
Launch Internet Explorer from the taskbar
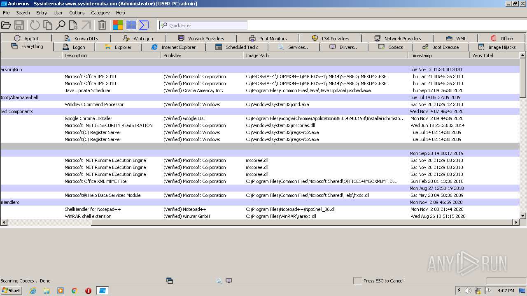33,291
